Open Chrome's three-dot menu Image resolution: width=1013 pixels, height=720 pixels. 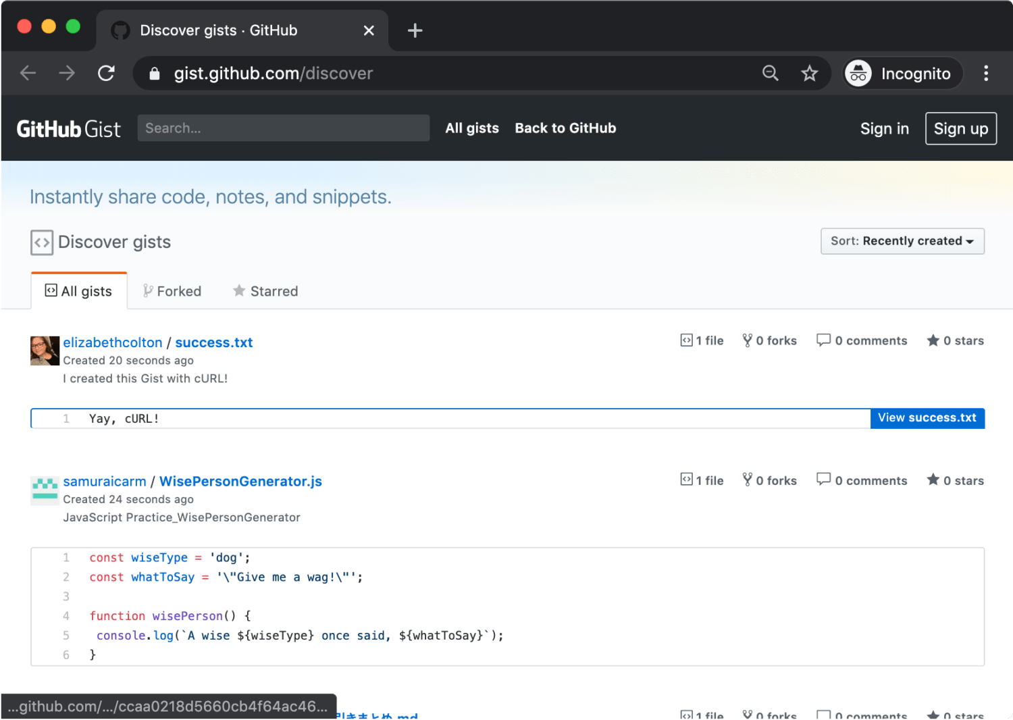[985, 73]
